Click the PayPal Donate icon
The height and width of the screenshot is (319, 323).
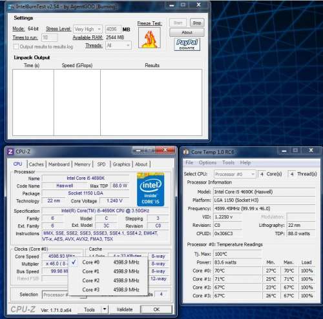[187, 44]
